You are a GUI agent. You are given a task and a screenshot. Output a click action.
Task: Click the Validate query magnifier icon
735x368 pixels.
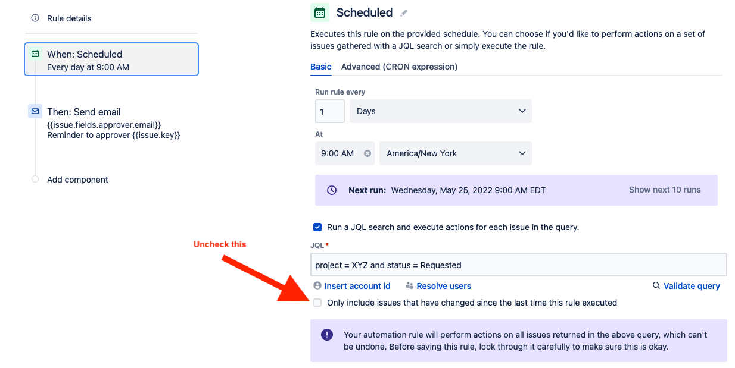pyautogui.click(x=655, y=286)
